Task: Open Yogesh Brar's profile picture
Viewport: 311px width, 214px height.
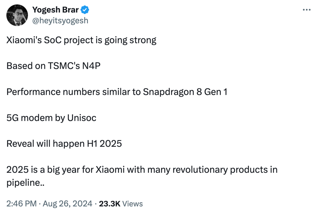Action: (17, 15)
